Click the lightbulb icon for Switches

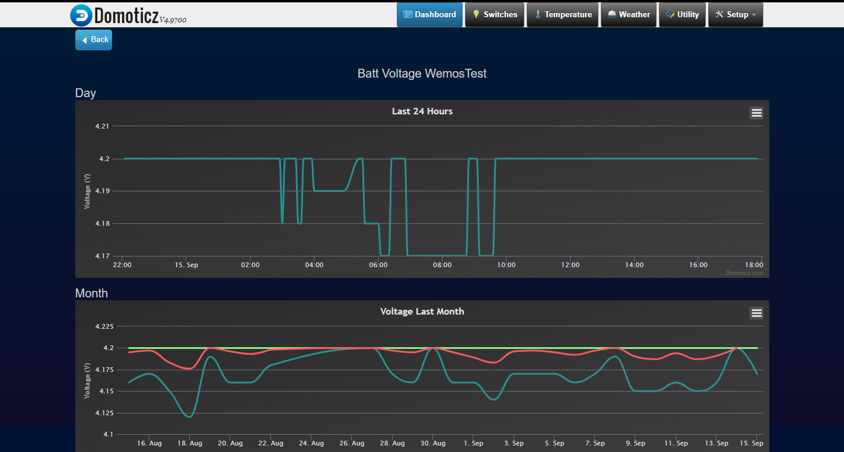(x=476, y=15)
